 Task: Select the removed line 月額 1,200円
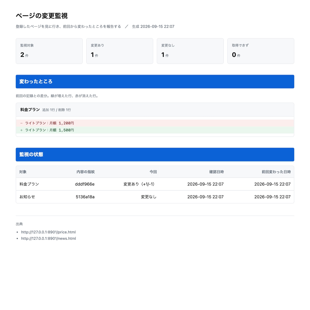pos(155,123)
